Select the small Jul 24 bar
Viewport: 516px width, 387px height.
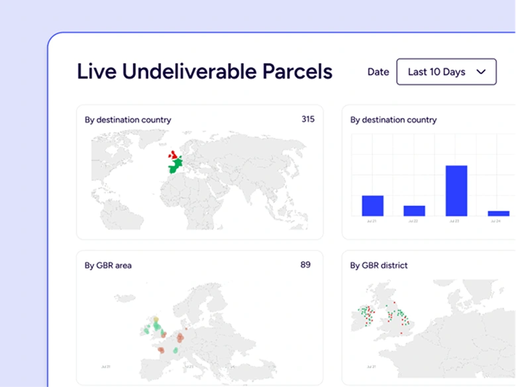[498, 213]
